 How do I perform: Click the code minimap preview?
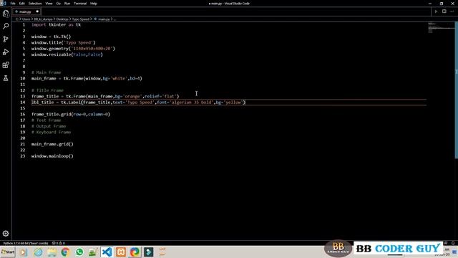(x=441, y=28)
